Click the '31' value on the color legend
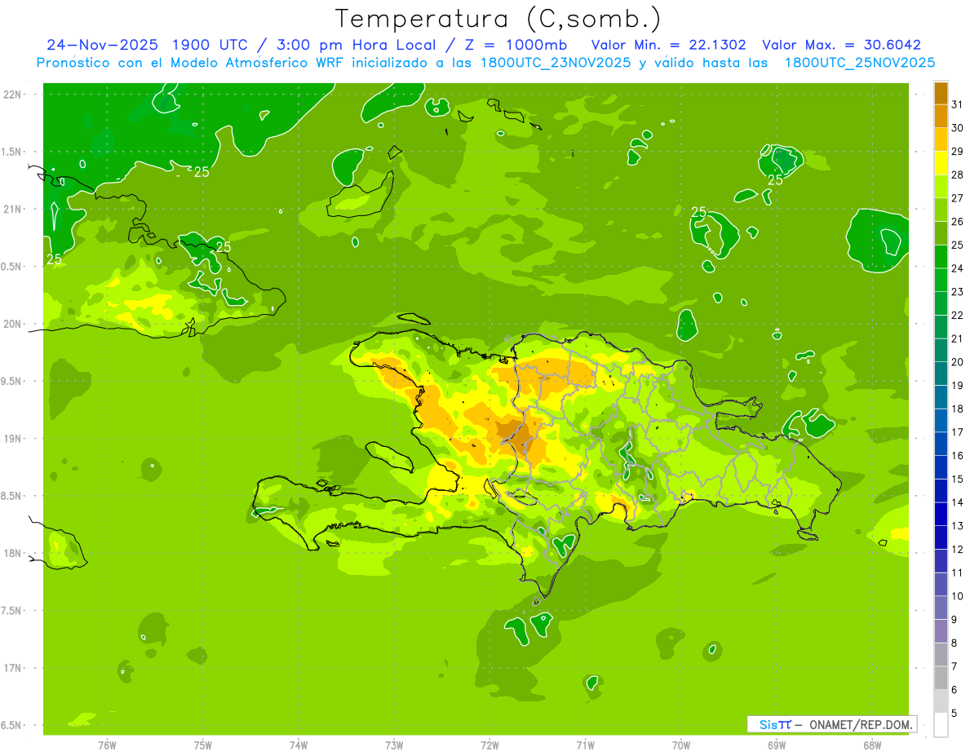979x756 pixels. pos(958,104)
